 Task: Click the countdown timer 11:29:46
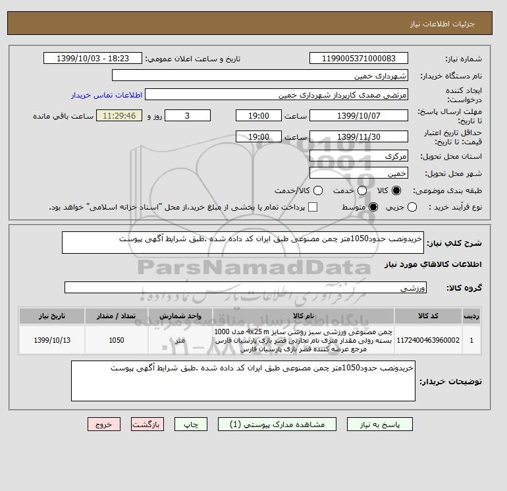[119, 115]
